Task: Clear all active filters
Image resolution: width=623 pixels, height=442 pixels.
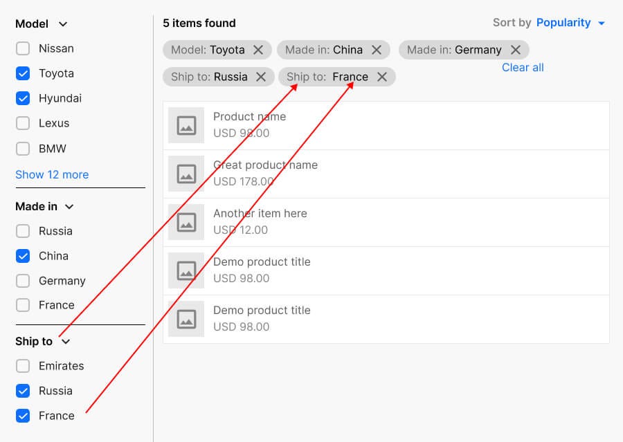Action: tap(523, 68)
